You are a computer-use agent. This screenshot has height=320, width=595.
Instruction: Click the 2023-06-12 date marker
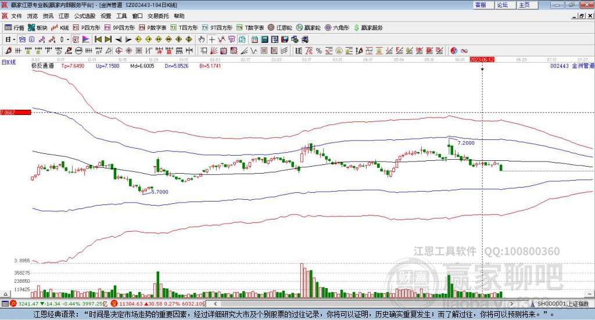(x=482, y=59)
